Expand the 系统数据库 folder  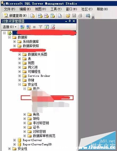pos(14,41)
